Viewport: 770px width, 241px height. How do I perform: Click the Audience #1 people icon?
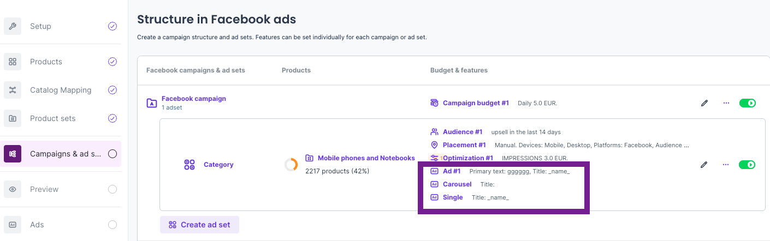tap(435, 132)
